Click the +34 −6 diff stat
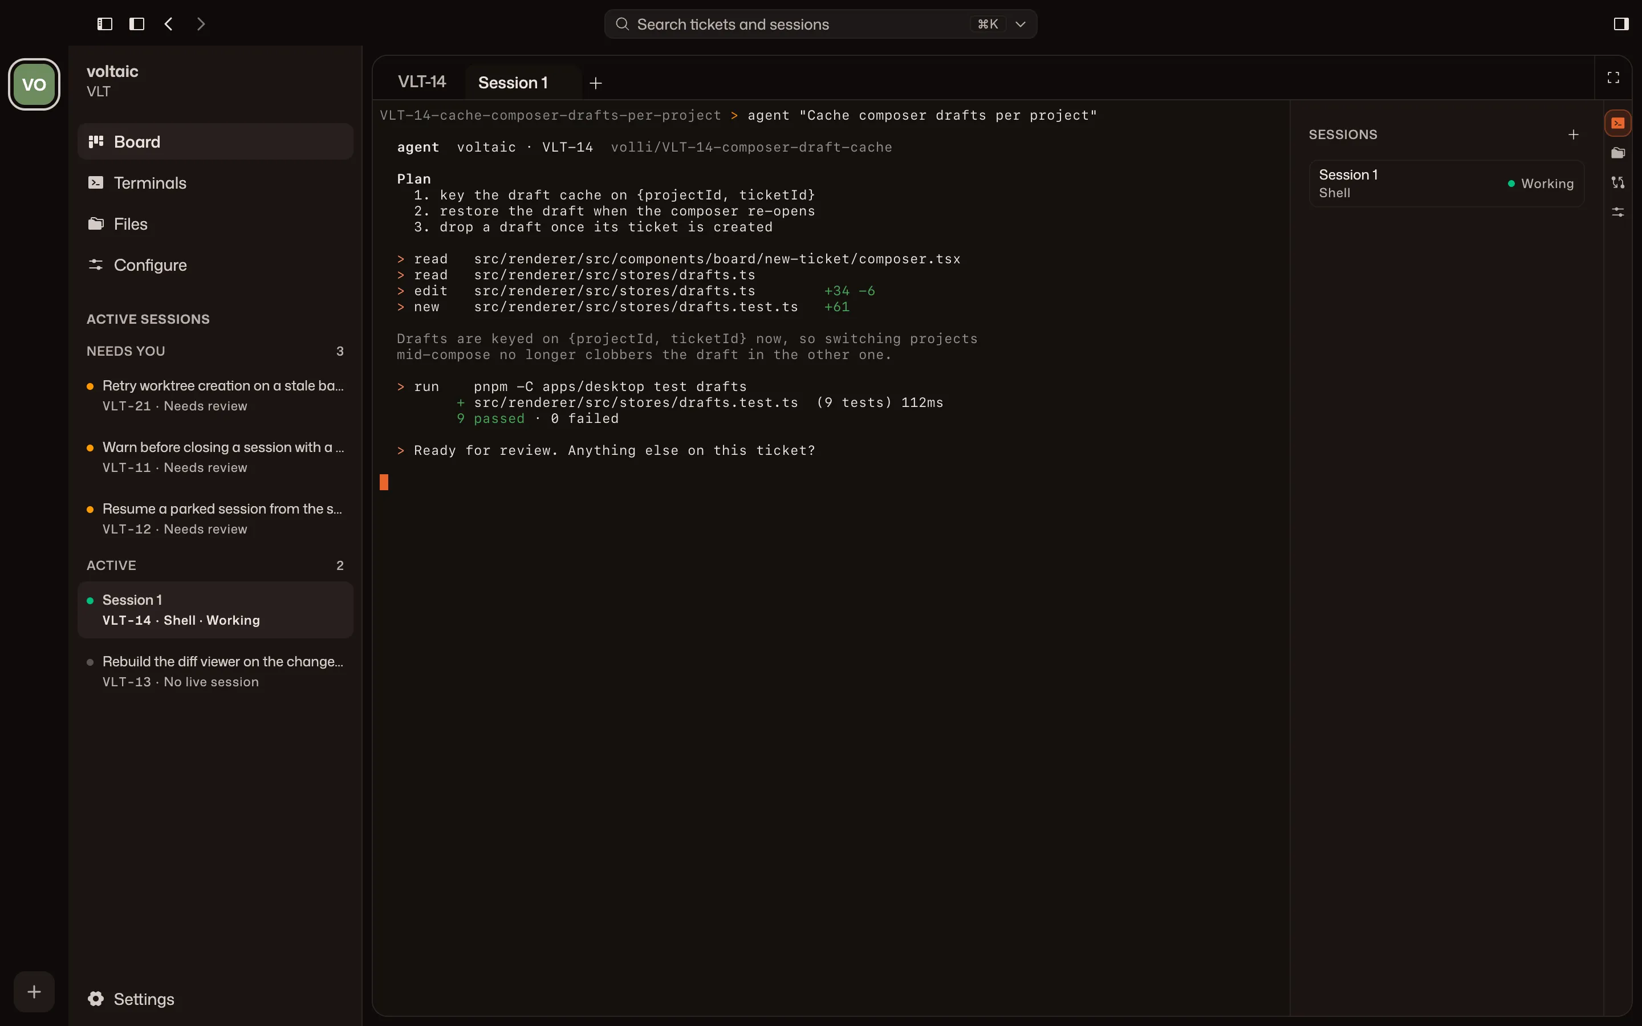This screenshot has width=1642, height=1026. tap(849, 291)
